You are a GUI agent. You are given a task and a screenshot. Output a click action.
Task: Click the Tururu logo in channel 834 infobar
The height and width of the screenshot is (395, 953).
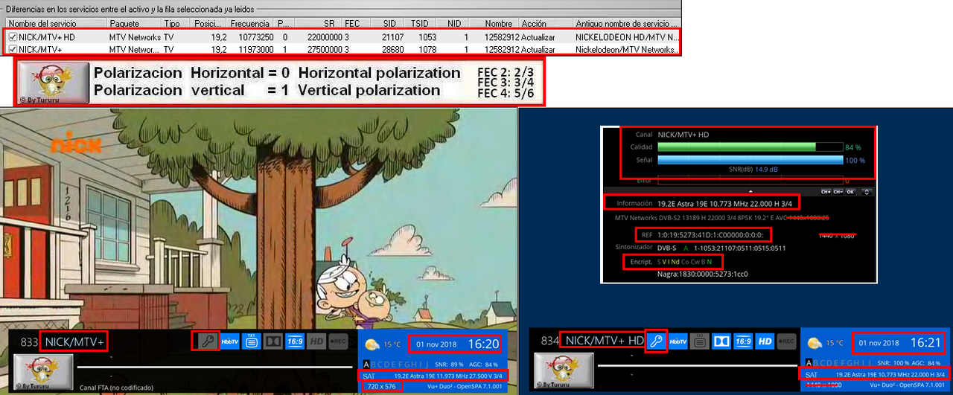point(564,370)
